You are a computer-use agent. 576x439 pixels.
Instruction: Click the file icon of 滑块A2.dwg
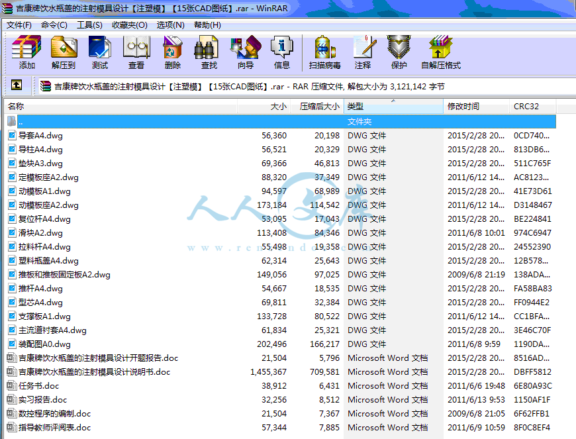(12, 232)
